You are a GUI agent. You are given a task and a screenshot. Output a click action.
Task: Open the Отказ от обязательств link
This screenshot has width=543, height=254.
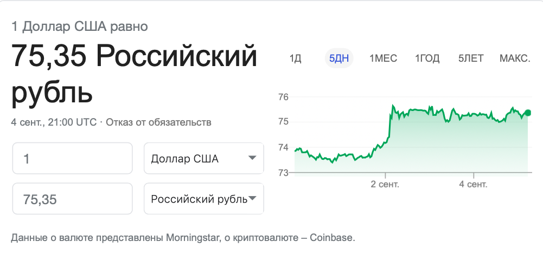click(158, 122)
